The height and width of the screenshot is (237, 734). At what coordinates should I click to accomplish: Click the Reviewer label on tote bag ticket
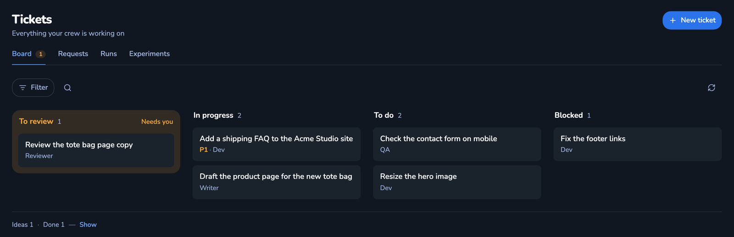(39, 156)
